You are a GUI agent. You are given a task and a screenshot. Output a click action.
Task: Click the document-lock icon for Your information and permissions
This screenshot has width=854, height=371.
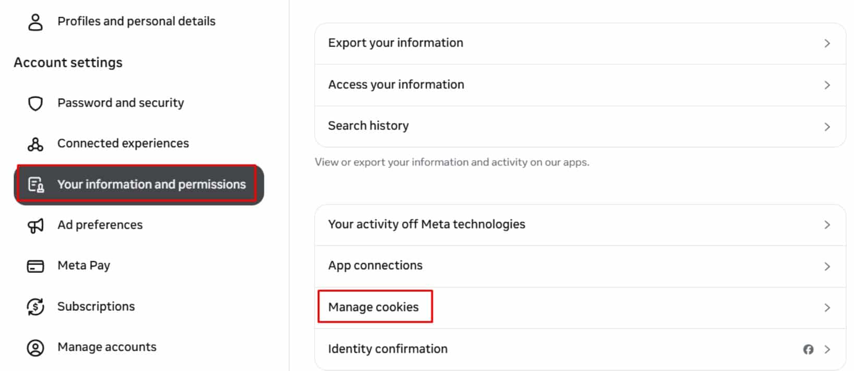[36, 185]
